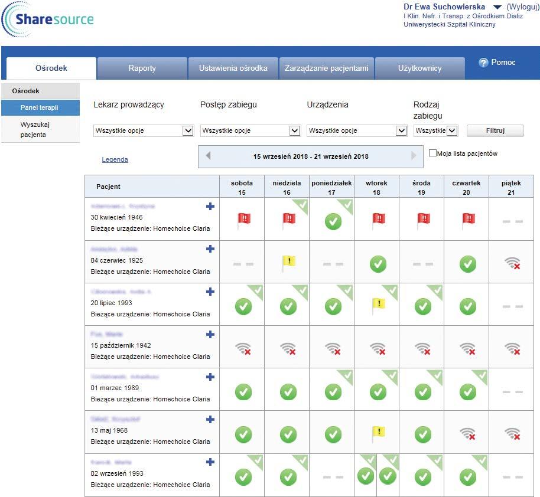Go to previous week arrow
The image size is (540, 497).
pos(208,156)
